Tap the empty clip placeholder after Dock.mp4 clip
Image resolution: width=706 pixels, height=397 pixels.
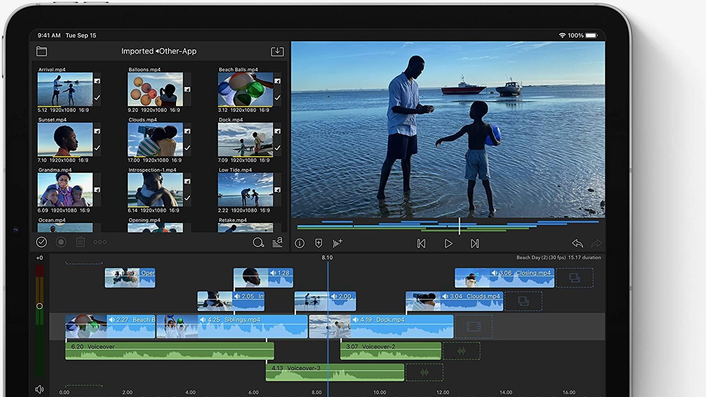(473, 326)
